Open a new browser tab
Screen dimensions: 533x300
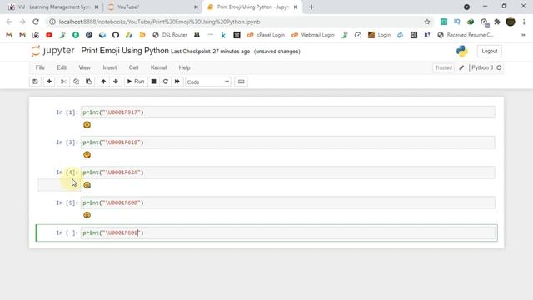click(x=311, y=7)
